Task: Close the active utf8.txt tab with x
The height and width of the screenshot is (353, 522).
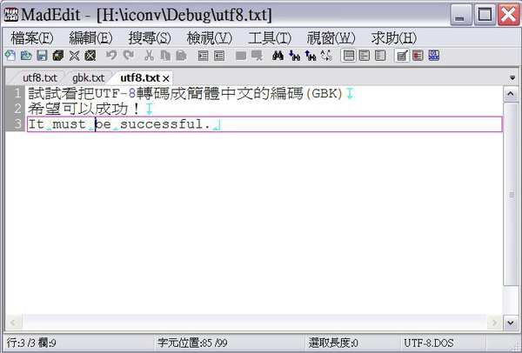Action: click(x=166, y=79)
